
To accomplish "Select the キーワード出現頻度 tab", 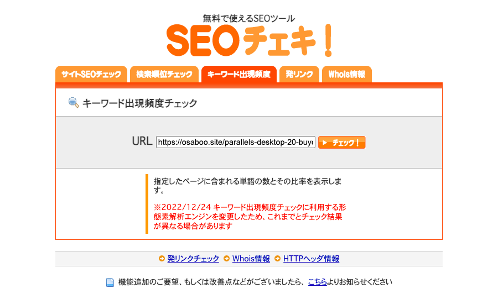I will 239,74.
